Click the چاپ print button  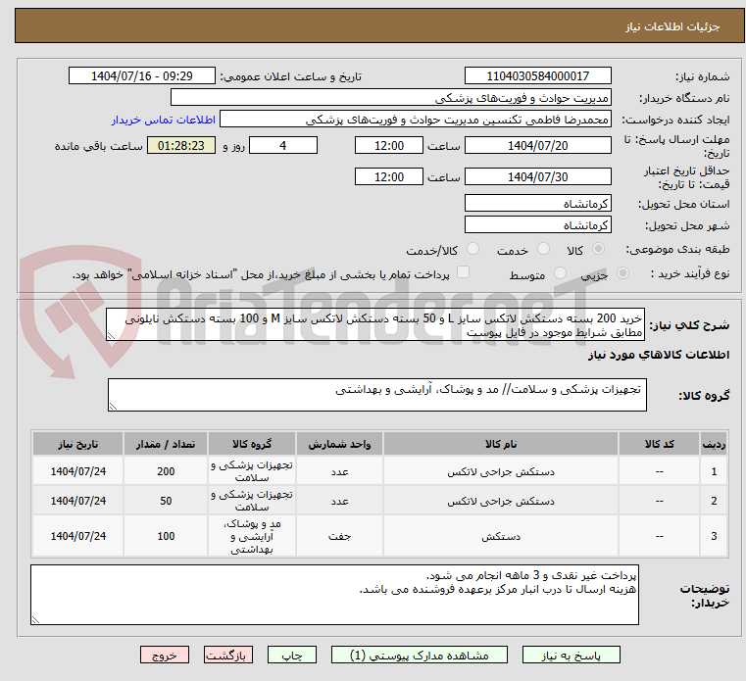tap(292, 655)
